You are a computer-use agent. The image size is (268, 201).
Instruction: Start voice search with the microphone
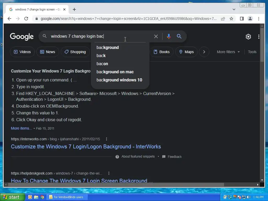169,36
